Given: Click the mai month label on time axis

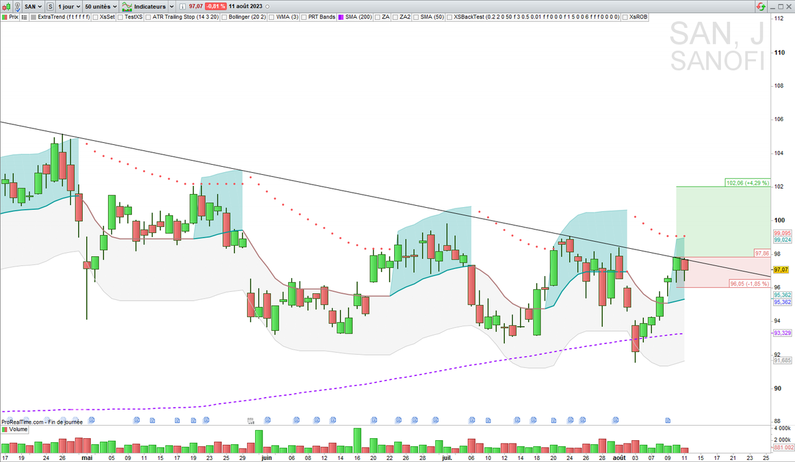Looking at the screenshot, I should (x=87, y=457).
